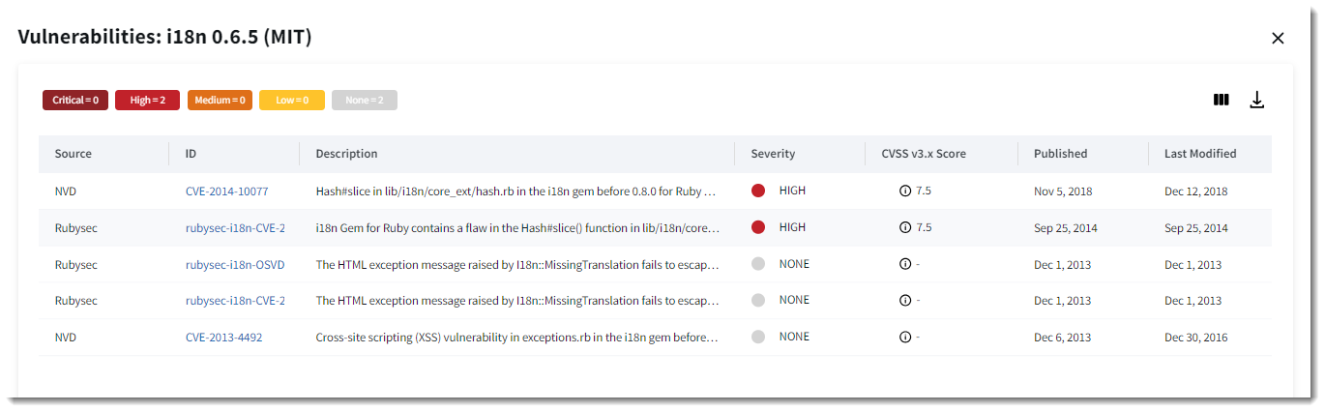Toggle the Critical=0 severity filter
Viewport: 1325px width, 412px height.
[x=75, y=100]
